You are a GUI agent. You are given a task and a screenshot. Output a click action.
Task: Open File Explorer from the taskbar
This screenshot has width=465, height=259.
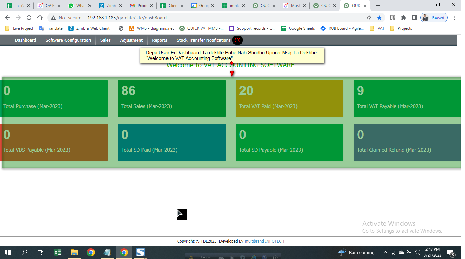(74, 252)
